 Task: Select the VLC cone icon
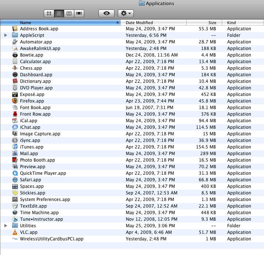click(15, 232)
